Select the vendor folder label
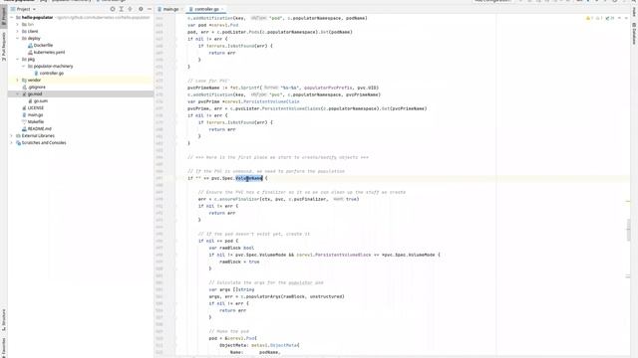The image size is (638, 358). click(x=34, y=80)
